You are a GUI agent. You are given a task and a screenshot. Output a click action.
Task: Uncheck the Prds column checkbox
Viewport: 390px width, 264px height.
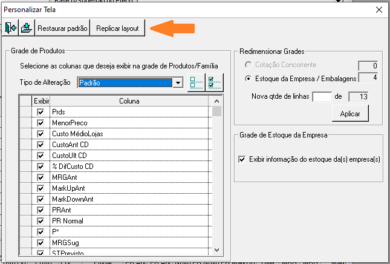[x=41, y=112]
